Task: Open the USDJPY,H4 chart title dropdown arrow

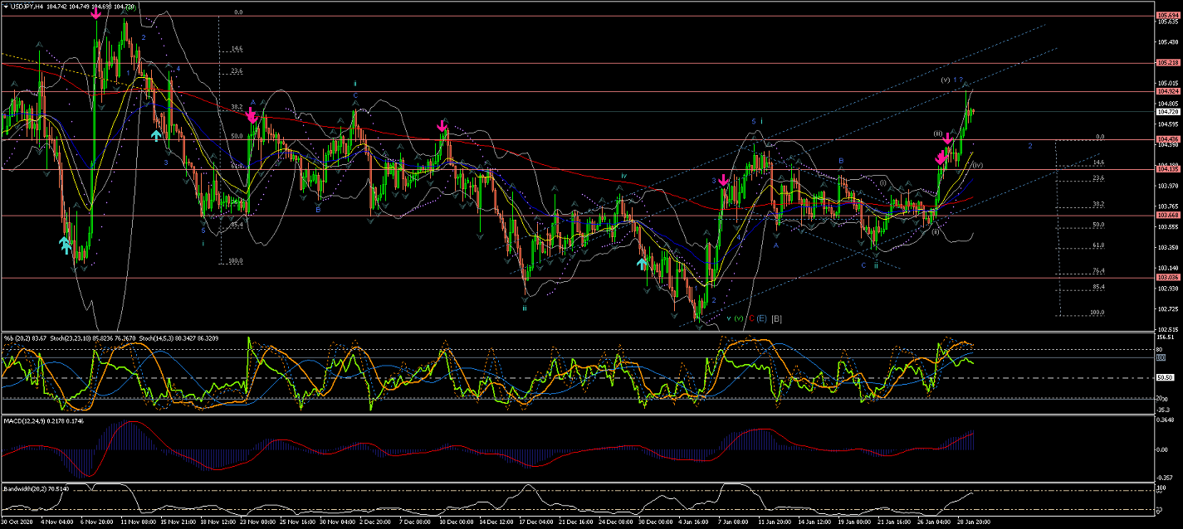Action: [6, 6]
